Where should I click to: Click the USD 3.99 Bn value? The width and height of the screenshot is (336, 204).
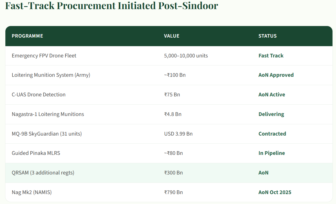pyautogui.click(x=178, y=134)
